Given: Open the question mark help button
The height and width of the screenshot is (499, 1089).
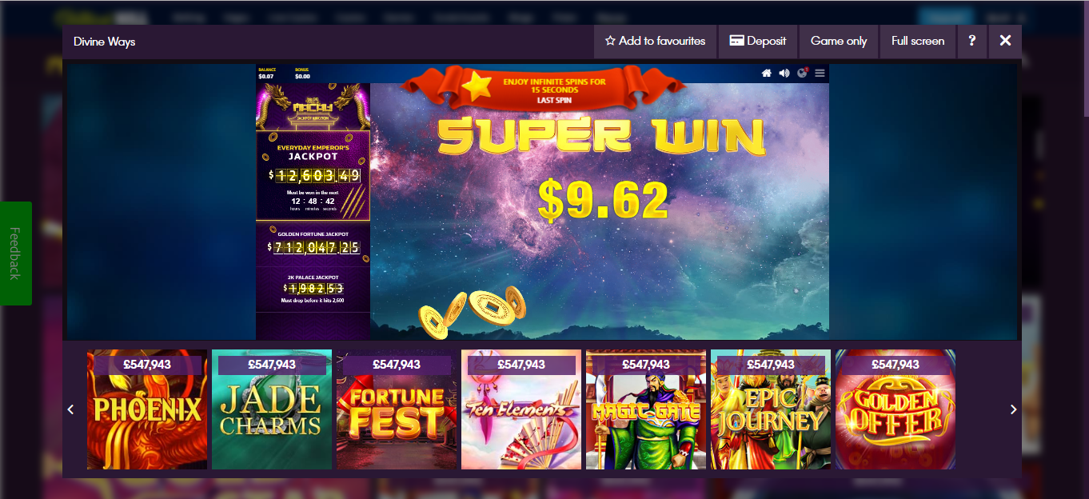Looking at the screenshot, I should point(971,41).
